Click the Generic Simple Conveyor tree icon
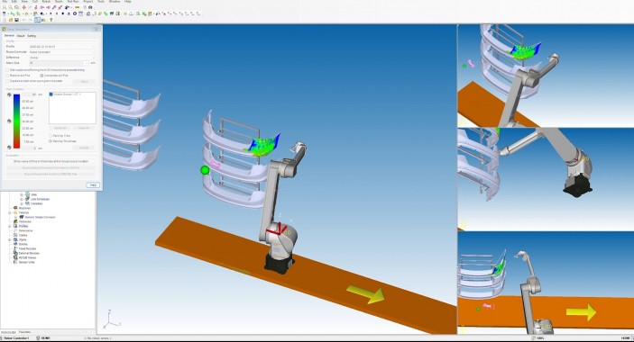This screenshot has width=634, height=342. tap(22, 217)
